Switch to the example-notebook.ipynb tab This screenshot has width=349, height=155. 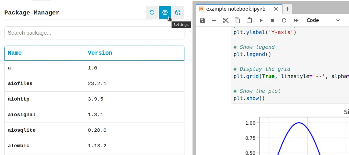point(237,9)
